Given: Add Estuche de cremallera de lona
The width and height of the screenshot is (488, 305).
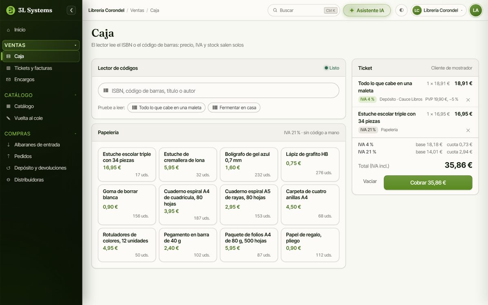Looking at the screenshot, I should [x=188, y=164].
